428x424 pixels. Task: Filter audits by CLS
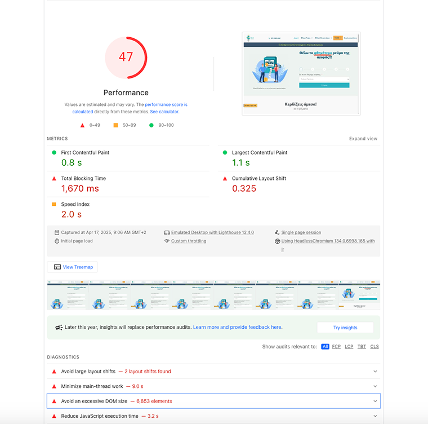(x=374, y=347)
